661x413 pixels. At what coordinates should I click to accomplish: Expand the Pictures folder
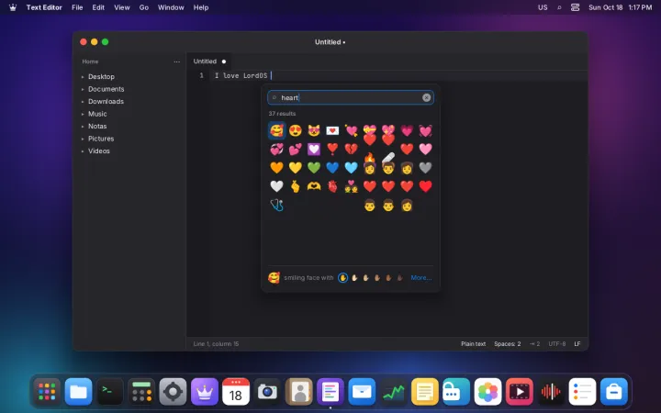point(83,139)
